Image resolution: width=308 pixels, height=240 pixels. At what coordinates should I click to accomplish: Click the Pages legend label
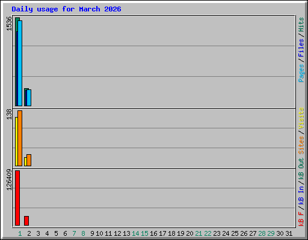(301, 73)
